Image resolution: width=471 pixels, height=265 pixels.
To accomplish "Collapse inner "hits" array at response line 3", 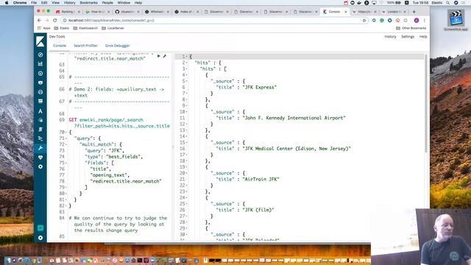I will (187, 68).
